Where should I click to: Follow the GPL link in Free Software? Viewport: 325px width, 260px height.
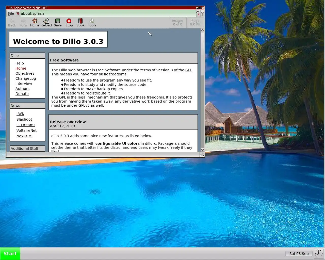coord(189,70)
